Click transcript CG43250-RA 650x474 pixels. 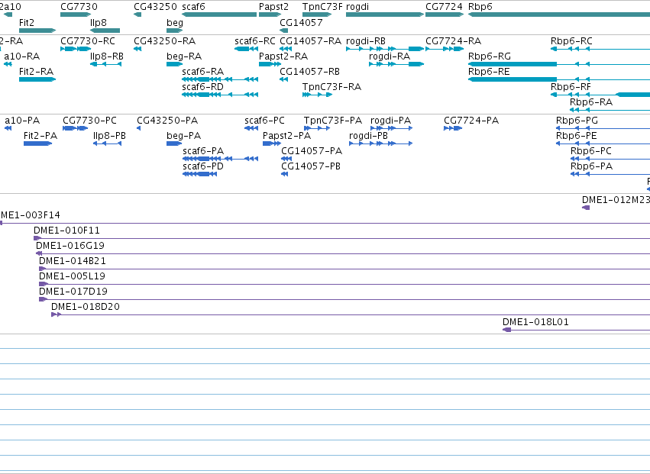[x=137, y=49]
